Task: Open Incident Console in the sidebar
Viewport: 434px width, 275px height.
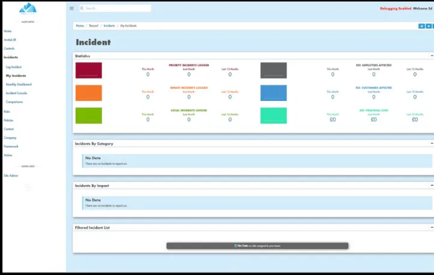Action: pos(16,93)
